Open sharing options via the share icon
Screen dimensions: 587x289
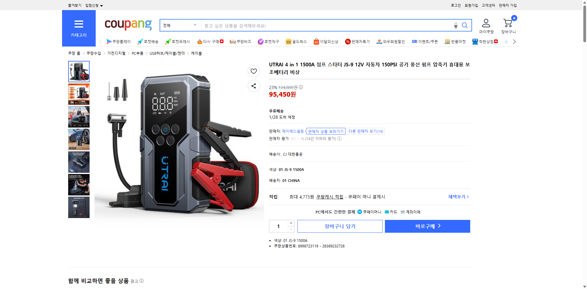(253, 86)
